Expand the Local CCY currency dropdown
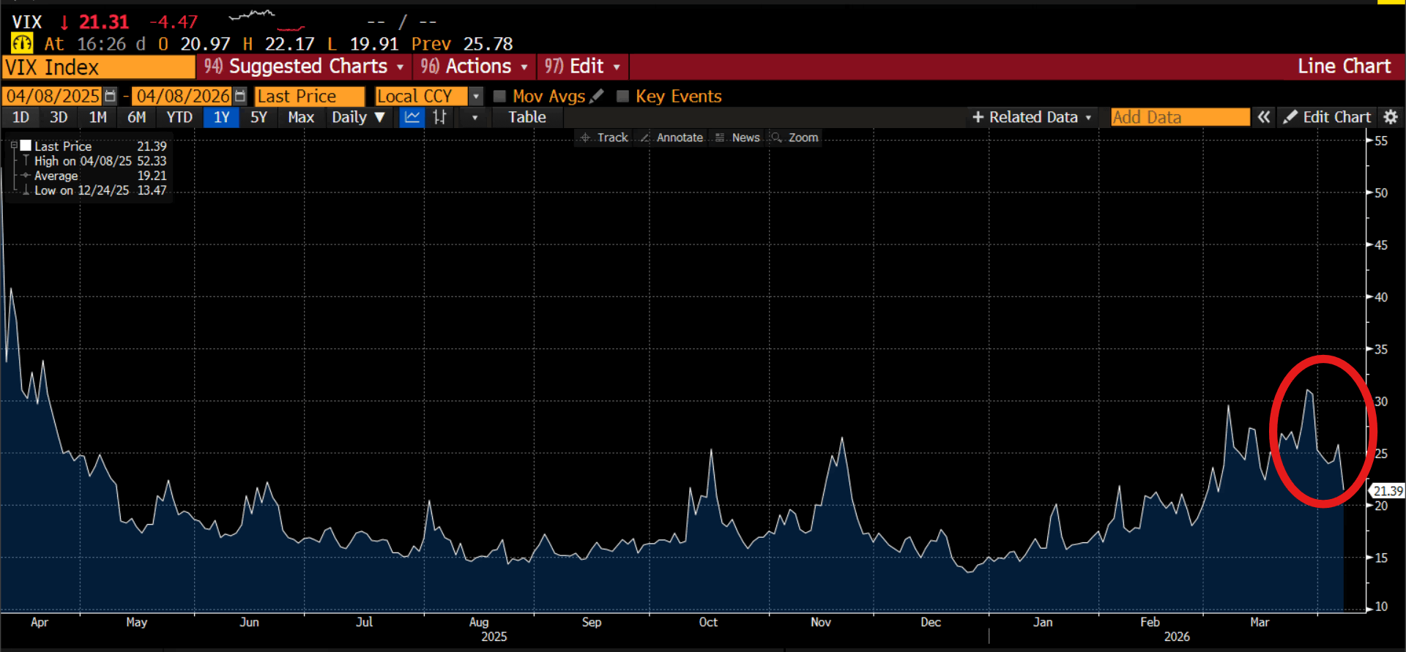The height and width of the screenshot is (652, 1406). click(x=476, y=96)
